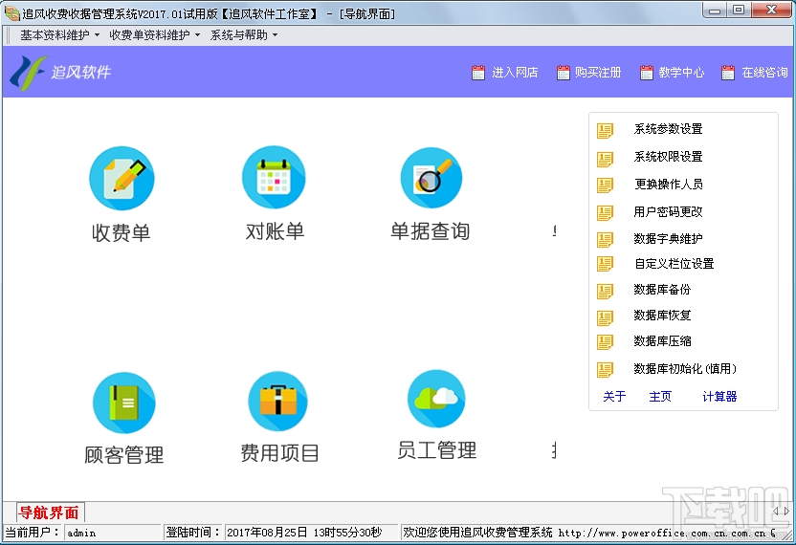Click the admin current user field
Screen dimensions: 796x545
click(112, 533)
